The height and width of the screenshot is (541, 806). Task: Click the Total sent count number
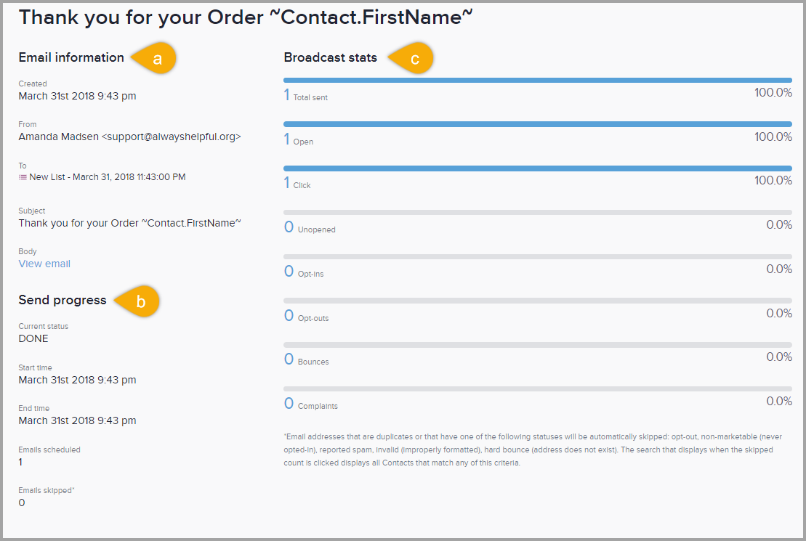(286, 95)
